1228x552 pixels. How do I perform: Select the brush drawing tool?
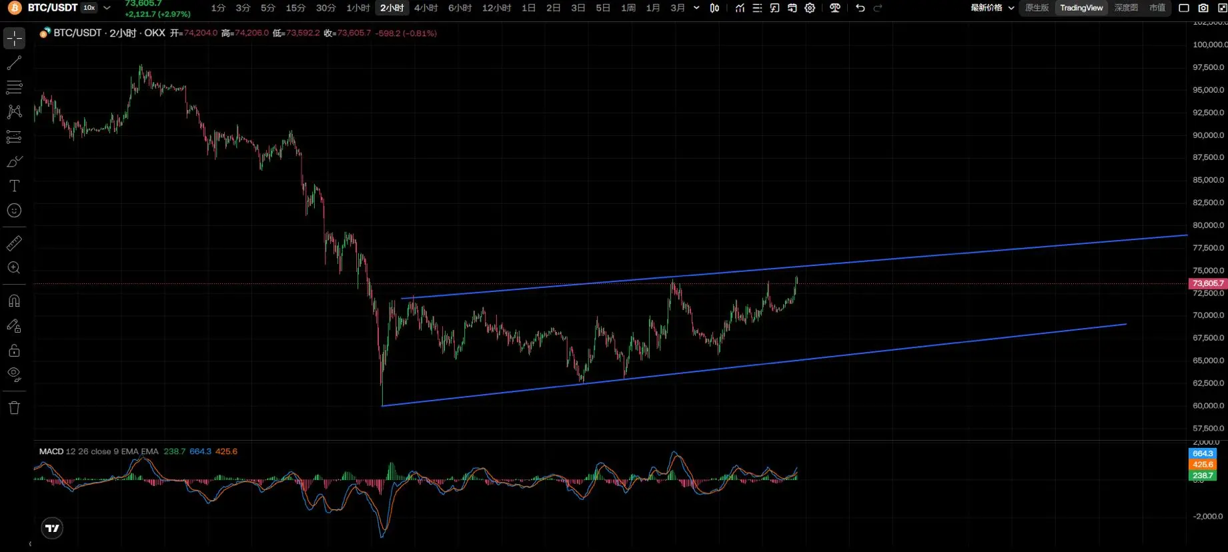[x=14, y=161]
